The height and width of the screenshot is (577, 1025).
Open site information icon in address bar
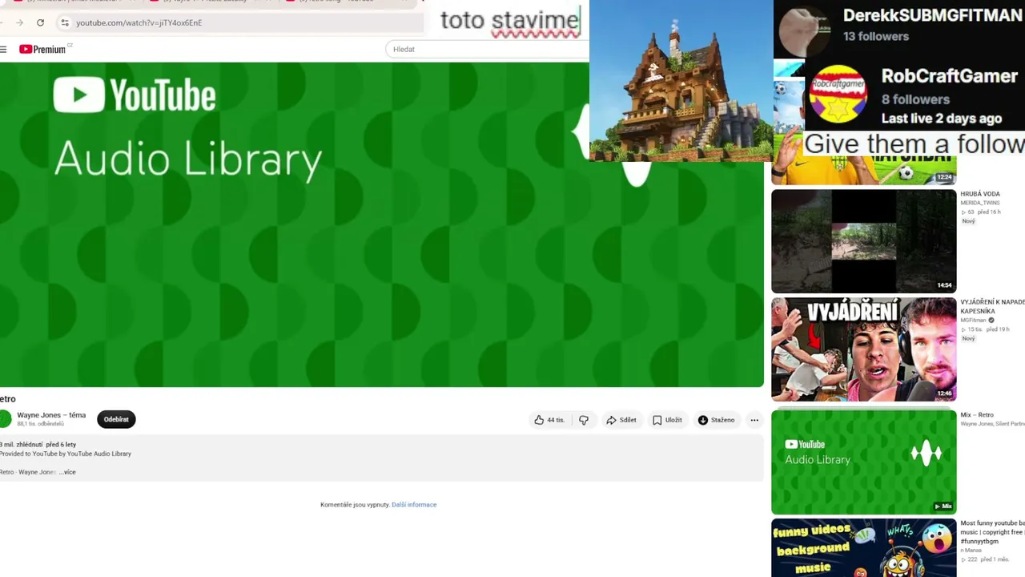tap(65, 22)
